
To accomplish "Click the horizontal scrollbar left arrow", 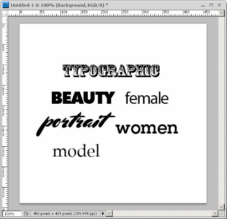I will coord(109,214).
